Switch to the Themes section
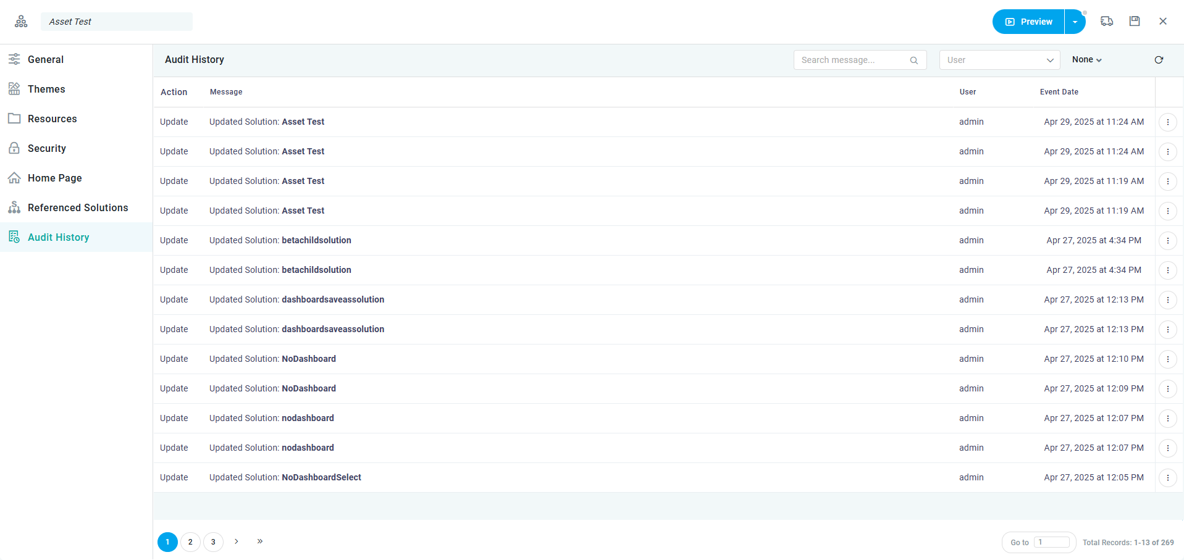1184x560 pixels. pyautogui.click(x=46, y=90)
